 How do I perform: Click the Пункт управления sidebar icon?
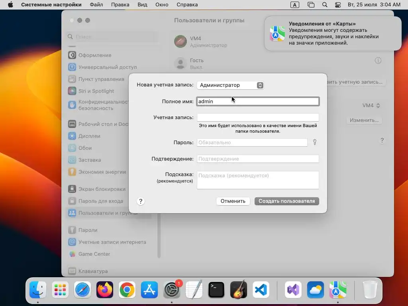[72, 79]
